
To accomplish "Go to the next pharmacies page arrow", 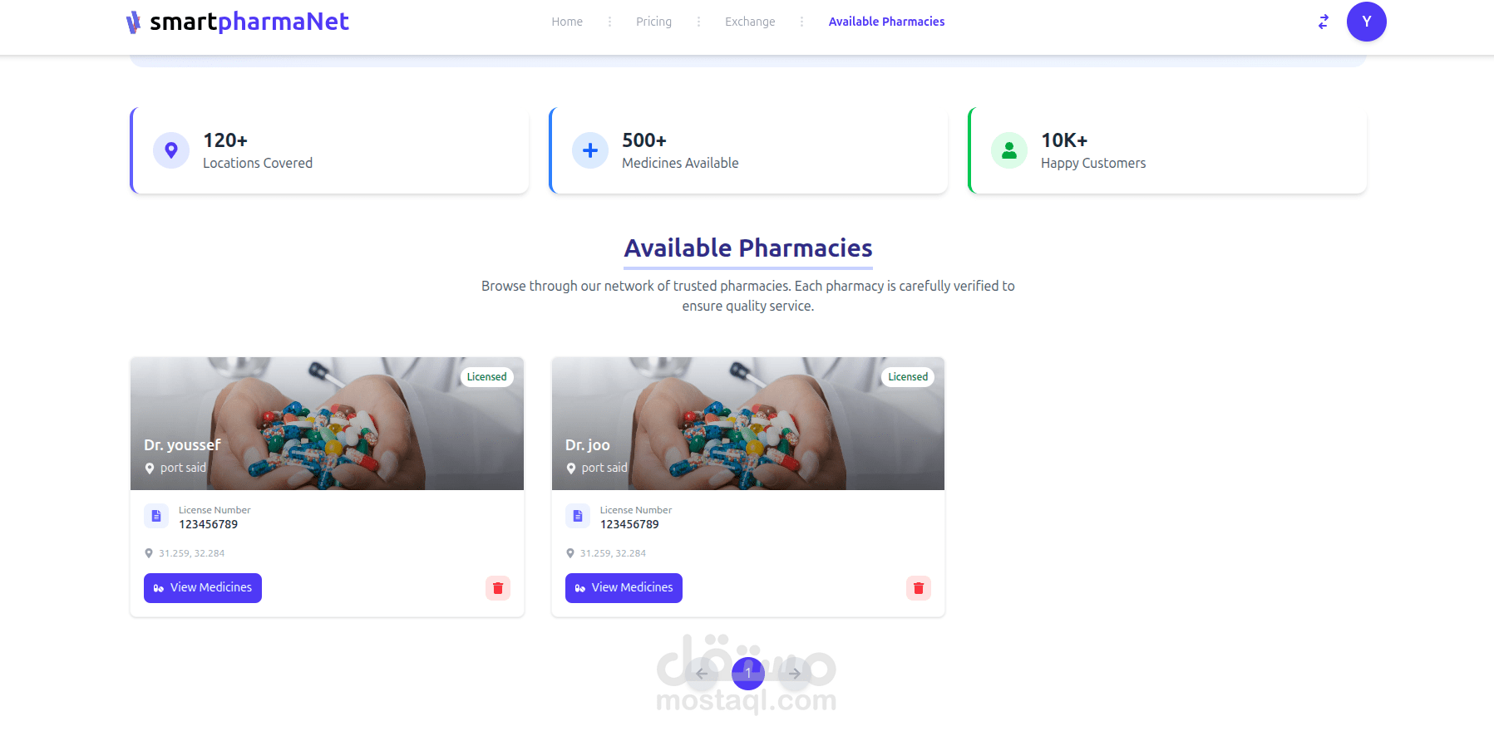I will [795, 673].
